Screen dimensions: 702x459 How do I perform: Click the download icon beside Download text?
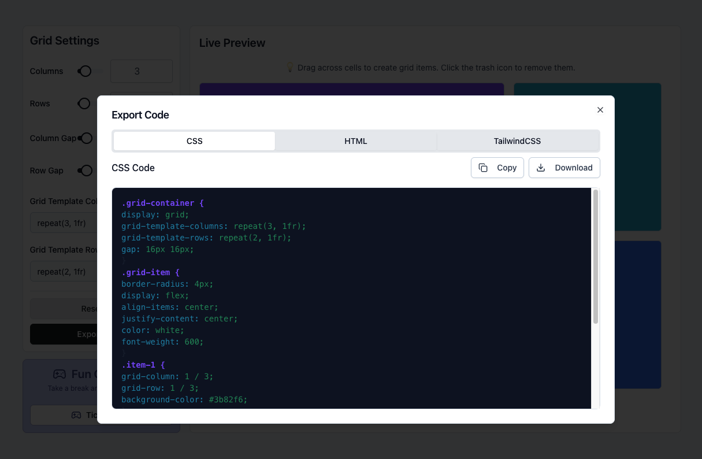click(x=540, y=168)
